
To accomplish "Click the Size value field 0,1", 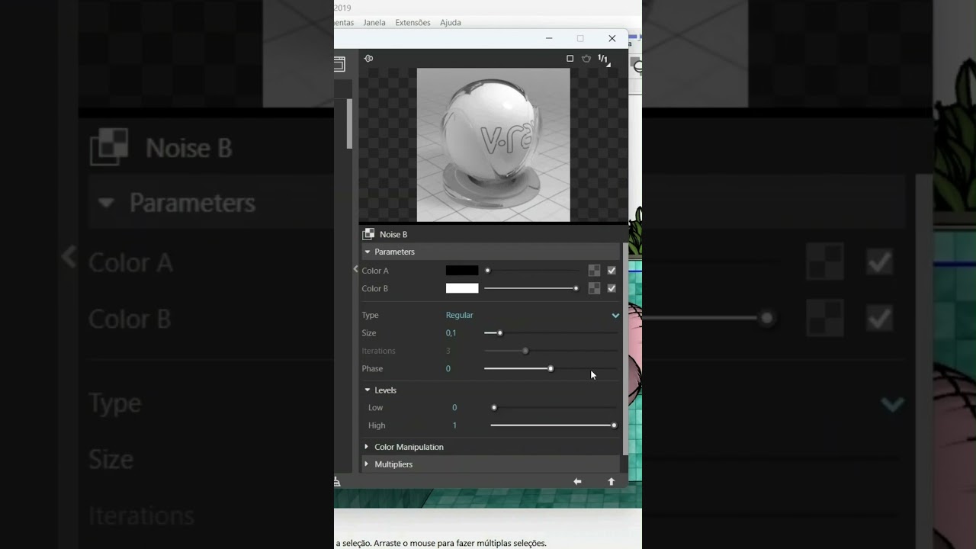I will 451,333.
